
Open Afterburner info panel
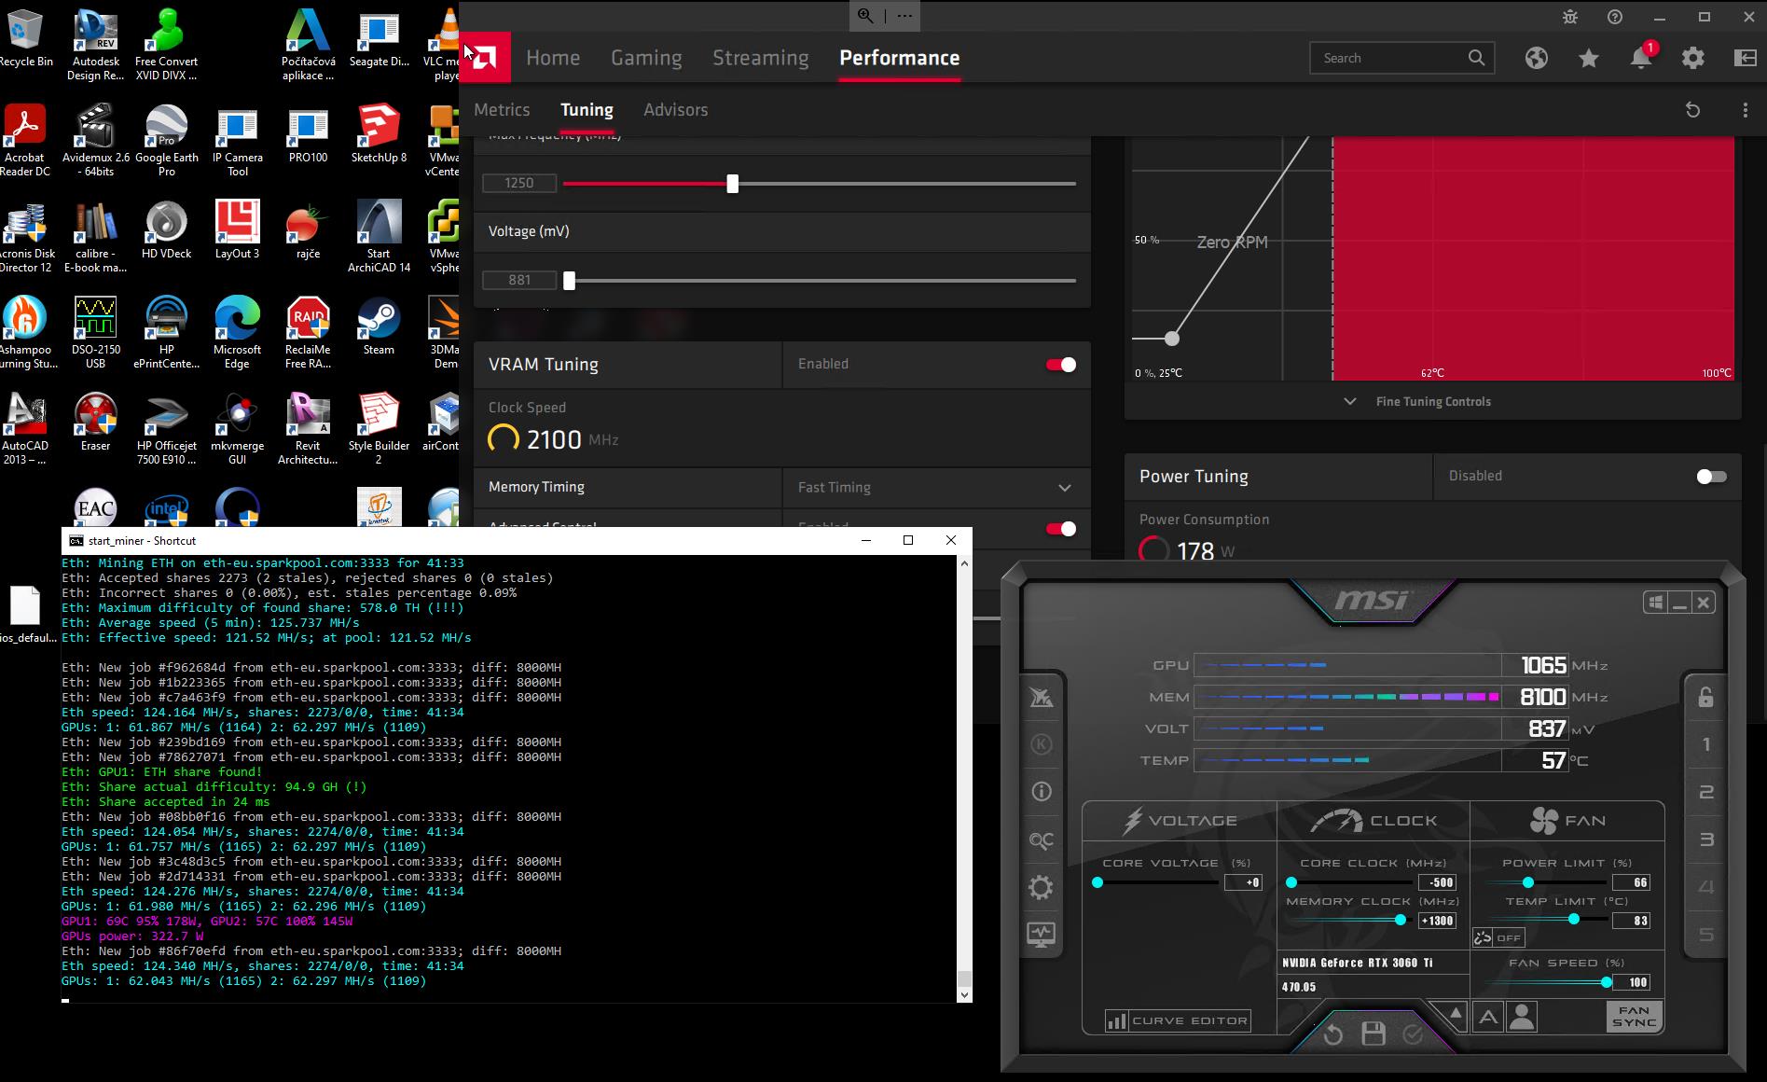click(x=1042, y=792)
